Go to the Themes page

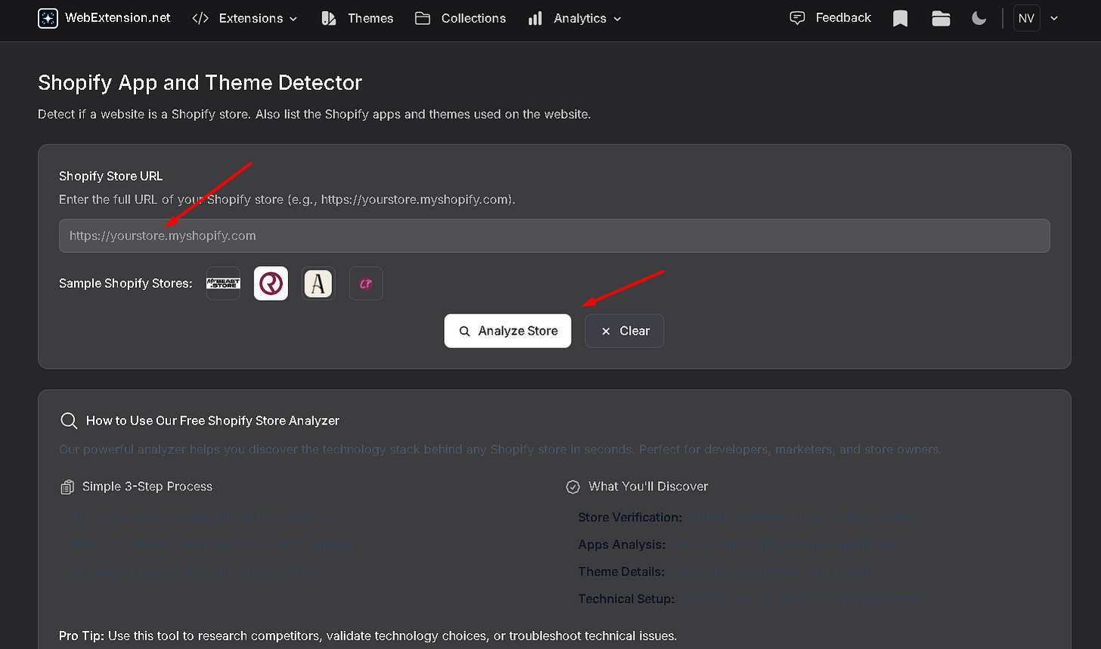tap(358, 18)
